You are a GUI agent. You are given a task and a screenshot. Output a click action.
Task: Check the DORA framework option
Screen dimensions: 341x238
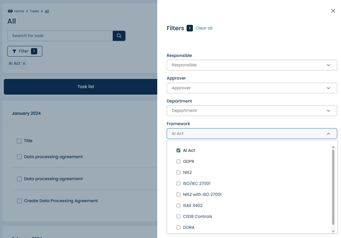178,227
